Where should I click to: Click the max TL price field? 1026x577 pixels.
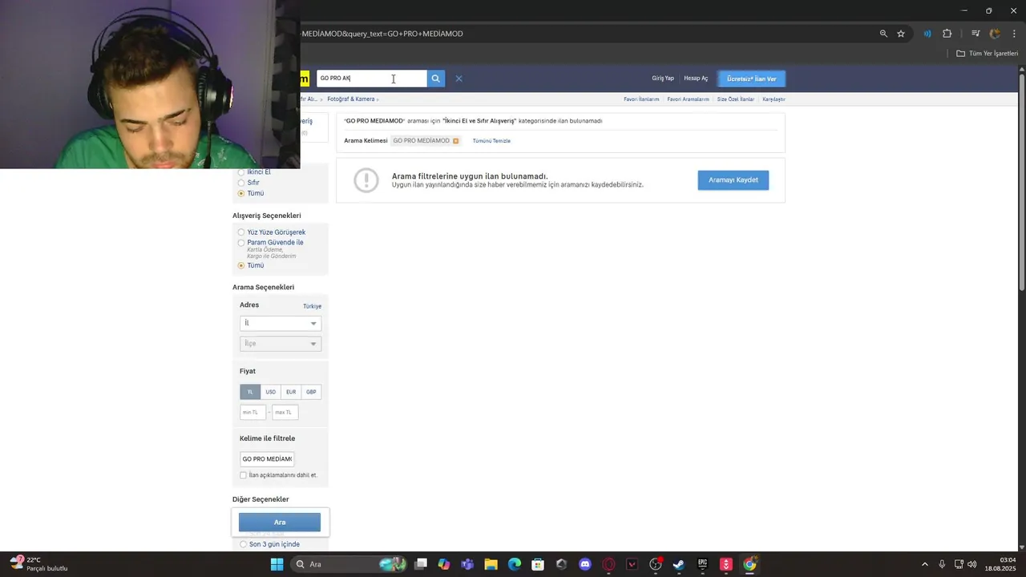(x=285, y=412)
